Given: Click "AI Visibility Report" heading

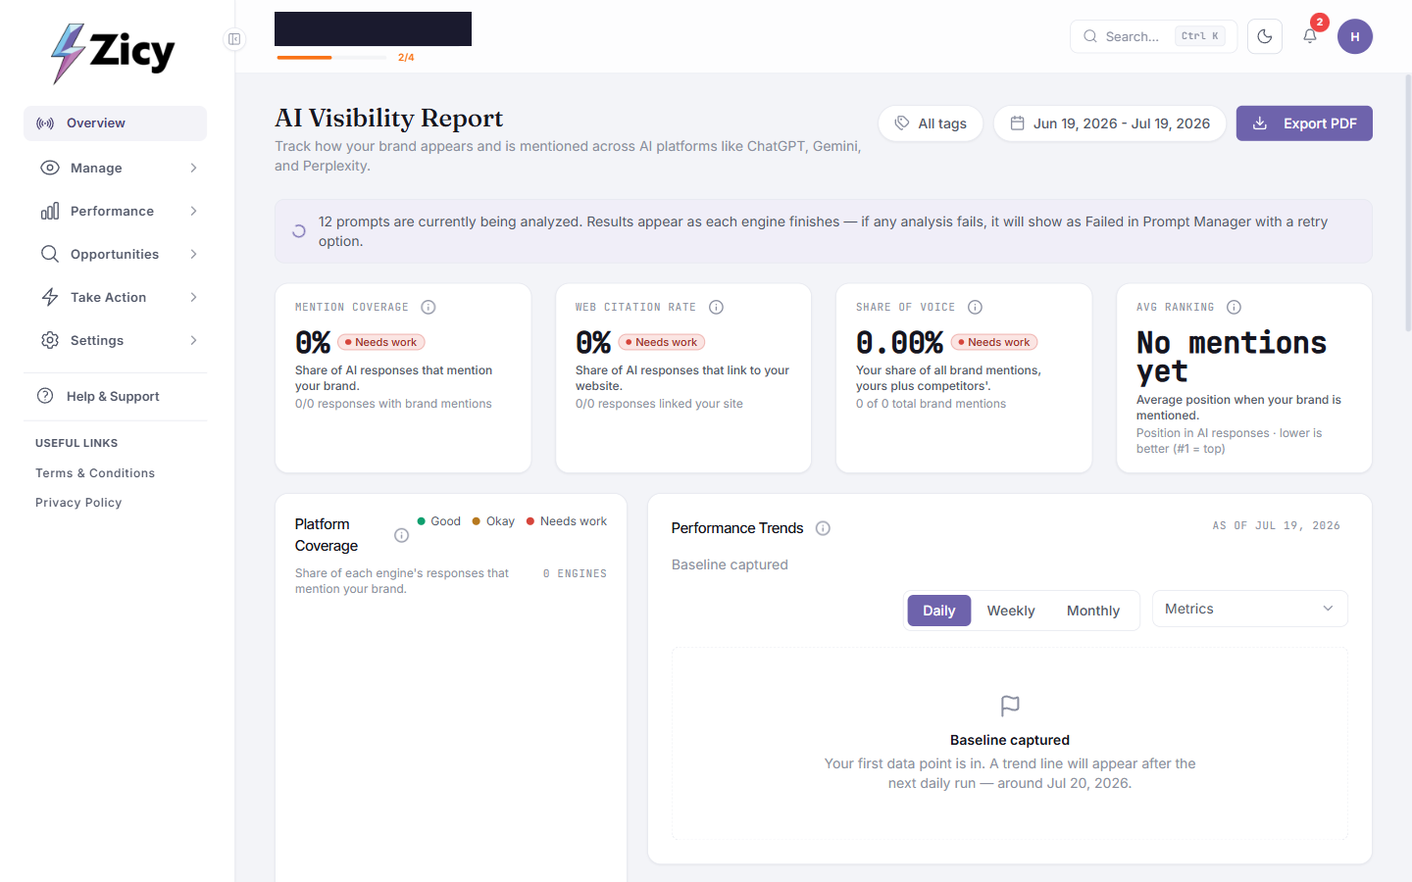Looking at the screenshot, I should [389, 119].
